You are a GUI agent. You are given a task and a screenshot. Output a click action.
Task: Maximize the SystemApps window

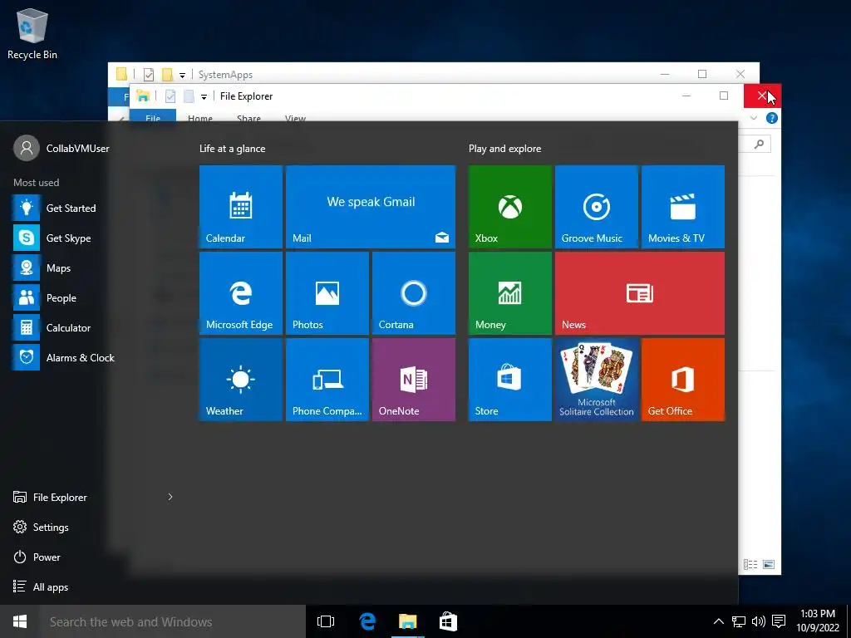pos(702,74)
